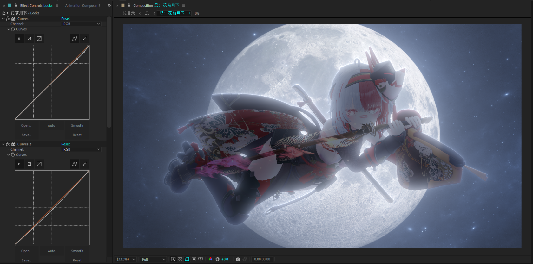Image resolution: width=533 pixels, height=264 pixels.
Task: Click Auto button under first Curves graph
Action: pyautogui.click(x=51, y=126)
